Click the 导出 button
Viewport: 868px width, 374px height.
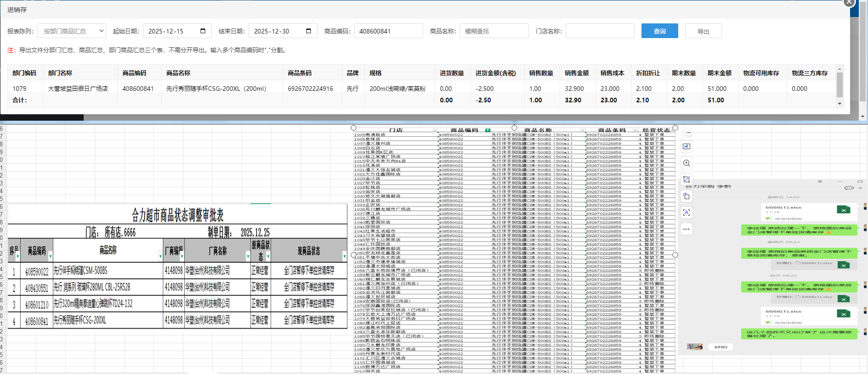click(703, 31)
